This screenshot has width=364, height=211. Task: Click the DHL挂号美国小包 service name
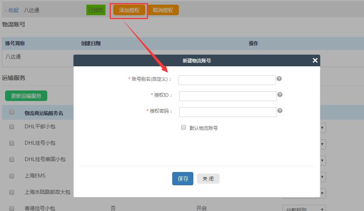pyautogui.click(x=45, y=159)
